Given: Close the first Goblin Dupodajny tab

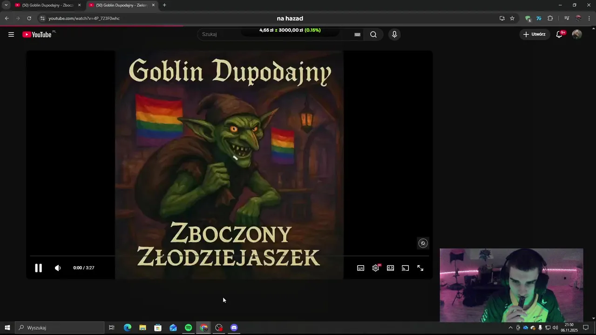Looking at the screenshot, I should point(79,5).
